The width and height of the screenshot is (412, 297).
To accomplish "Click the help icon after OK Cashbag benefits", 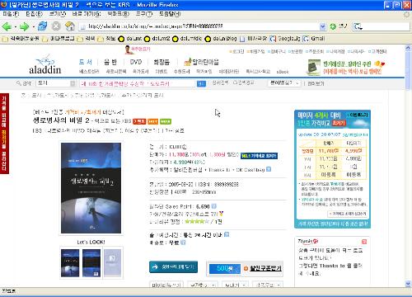I will tap(269, 169).
